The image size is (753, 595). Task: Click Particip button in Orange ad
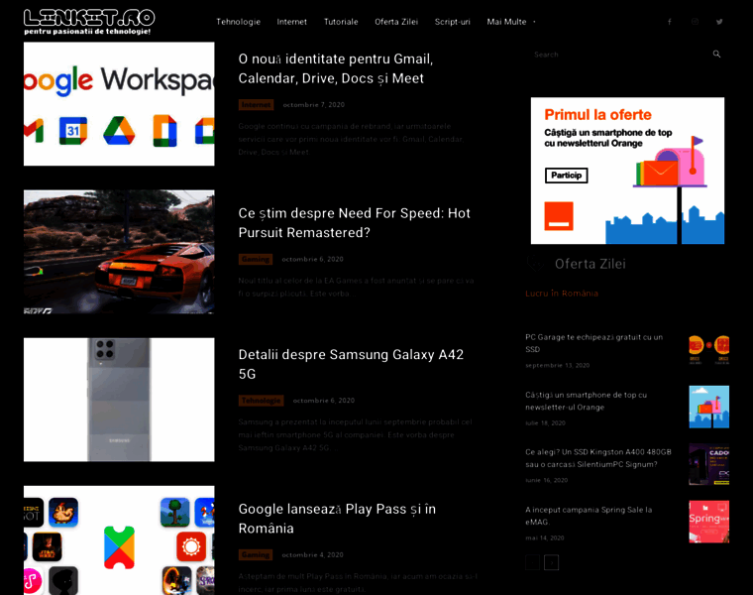coord(566,176)
